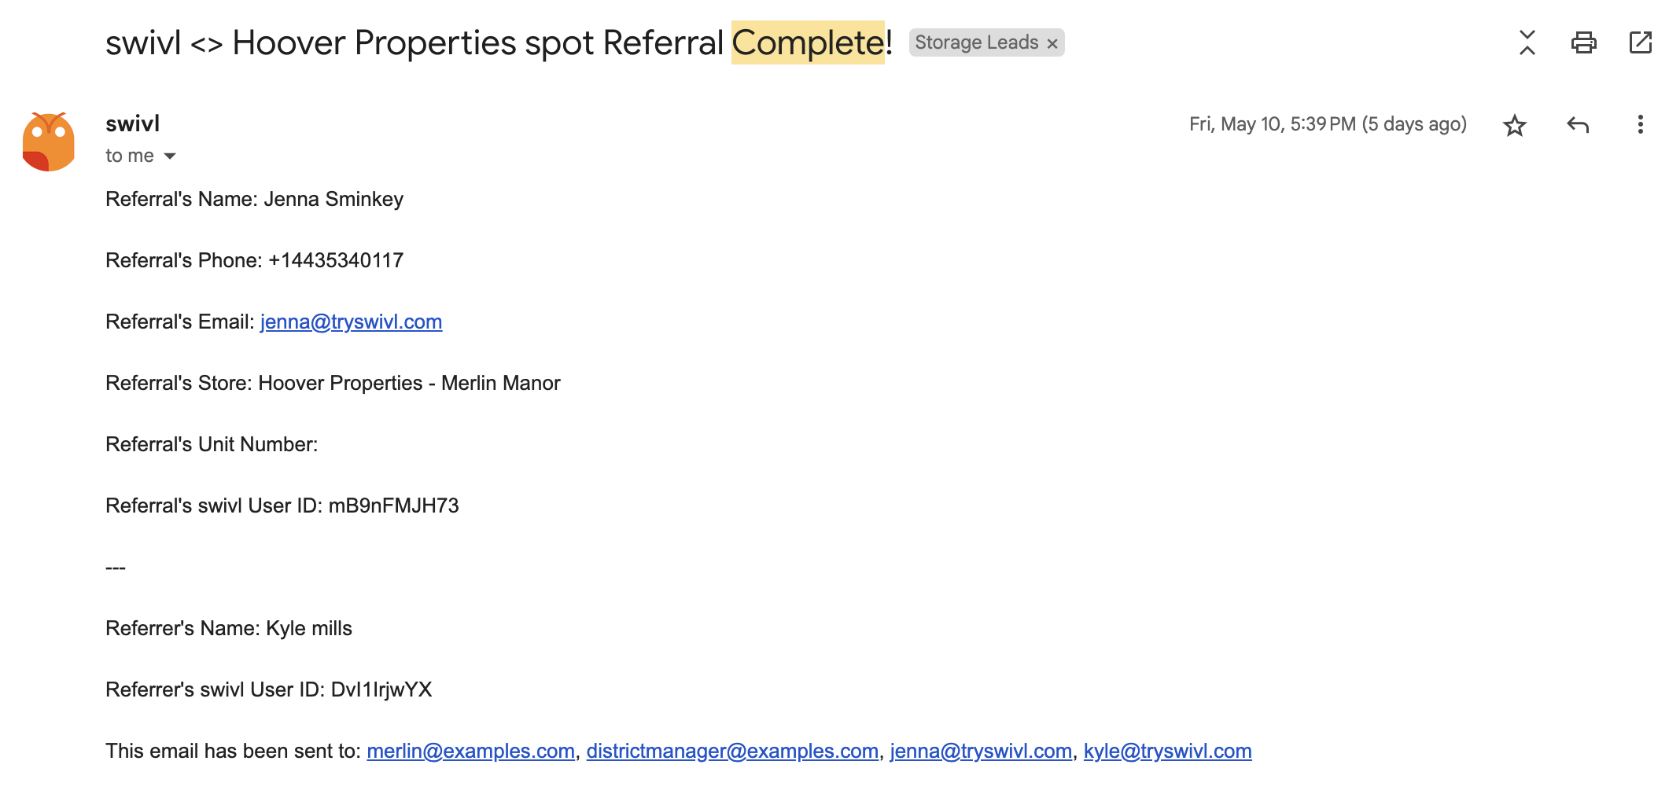Reply to the email using arrow icon
The height and width of the screenshot is (794, 1680).
1577,125
